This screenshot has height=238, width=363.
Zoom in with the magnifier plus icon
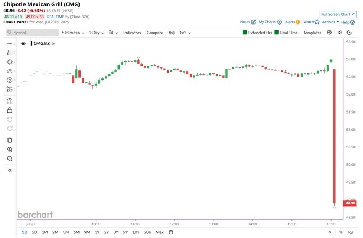point(10,149)
